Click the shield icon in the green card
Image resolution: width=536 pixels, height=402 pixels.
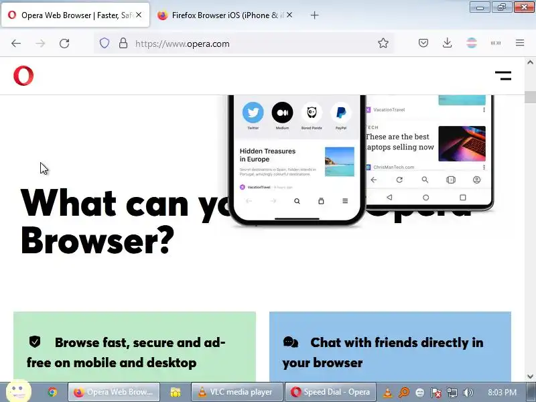pyautogui.click(x=35, y=342)
